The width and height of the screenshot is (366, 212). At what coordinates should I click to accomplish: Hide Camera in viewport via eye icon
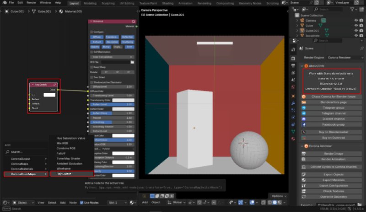(356, 21)
